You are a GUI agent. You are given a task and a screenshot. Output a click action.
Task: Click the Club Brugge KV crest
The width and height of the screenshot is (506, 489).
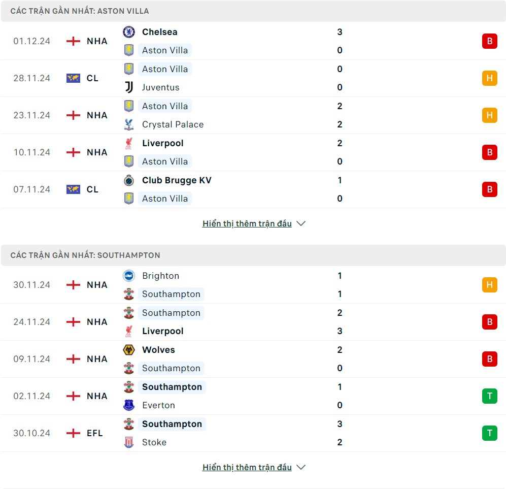tap(129, 180)
